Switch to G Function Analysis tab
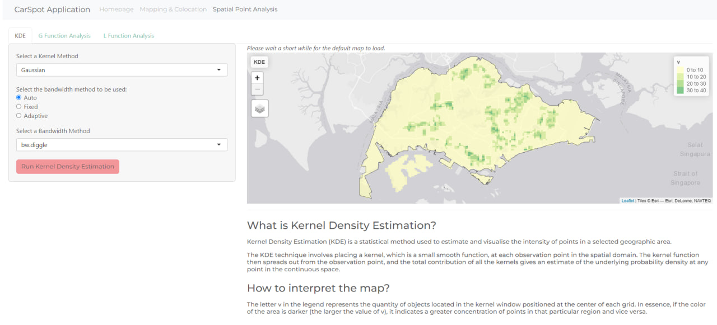 (64, 36)
